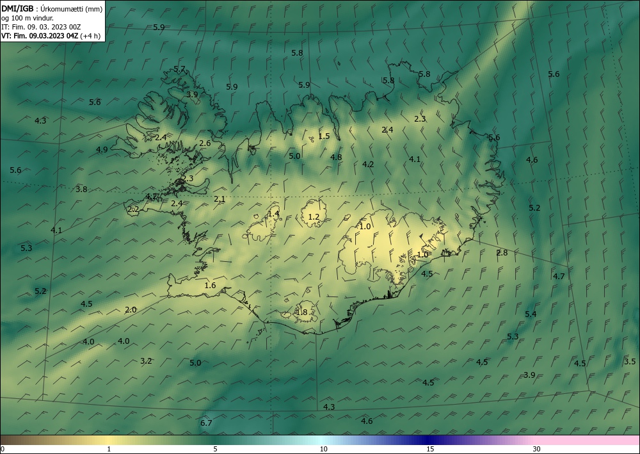Click the 2.2 value on the Snæfellsnes tip
This screenshot has width=640, height=454.
tap(134, 209)
